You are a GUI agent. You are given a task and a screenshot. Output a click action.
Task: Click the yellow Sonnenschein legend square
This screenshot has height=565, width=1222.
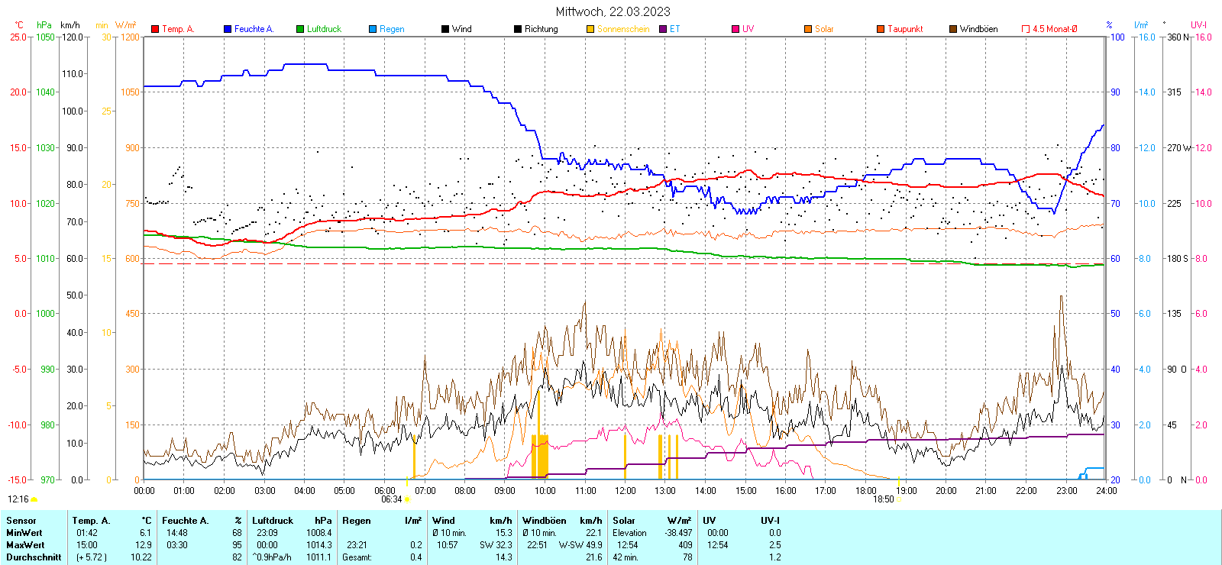(590, 29)
